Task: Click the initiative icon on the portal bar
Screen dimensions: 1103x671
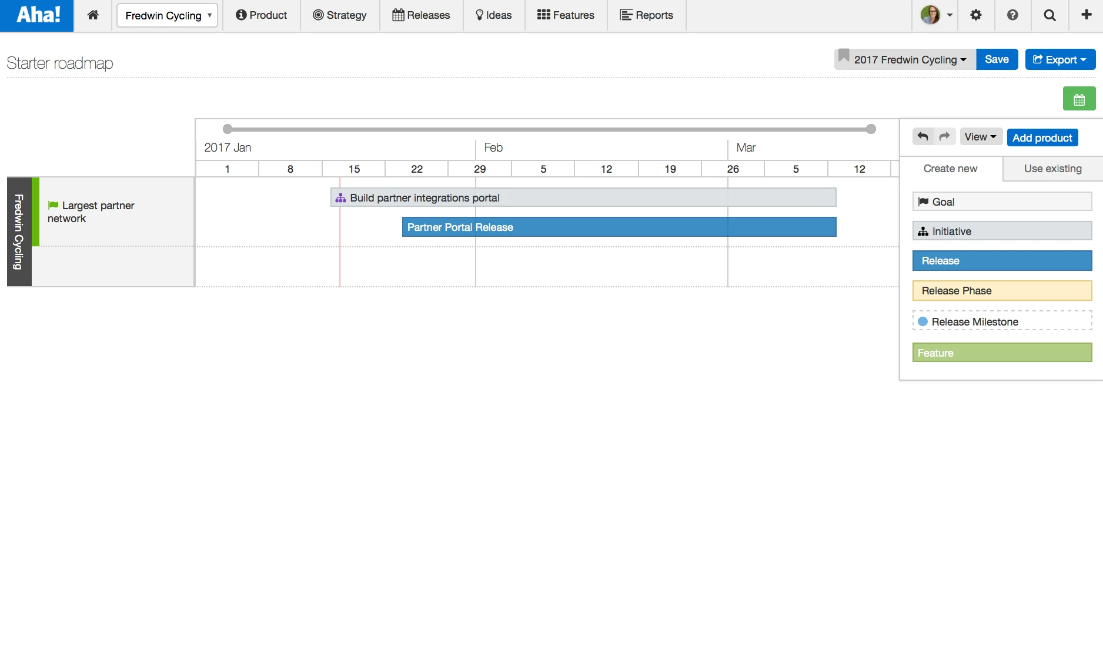Action: pyautogui.click(x=340, y=198)
